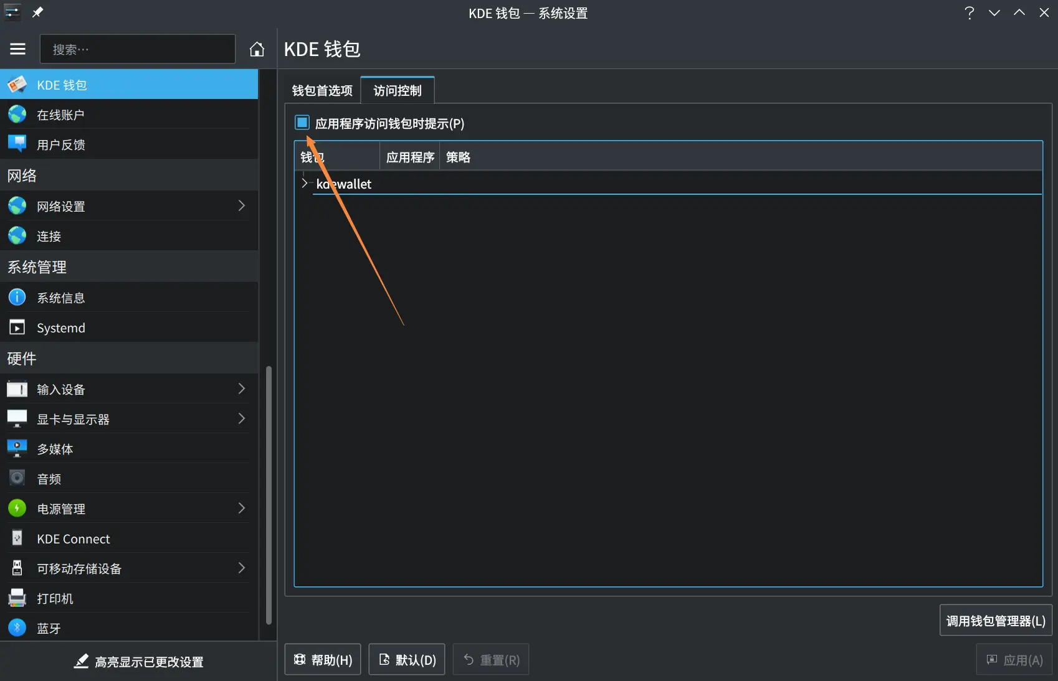Select the 访问控制 tab
Viewport: 1058px width, 681px height.
click(x=398, y=90)
